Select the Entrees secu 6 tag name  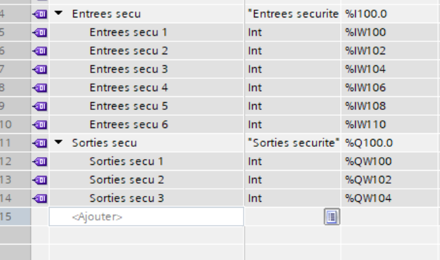tap(128, 124)
